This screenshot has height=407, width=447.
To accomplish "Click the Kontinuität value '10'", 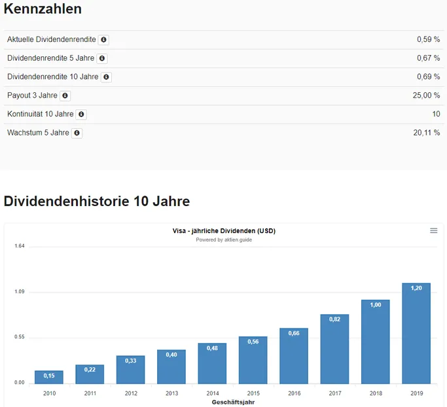I will tap(436, 114).
